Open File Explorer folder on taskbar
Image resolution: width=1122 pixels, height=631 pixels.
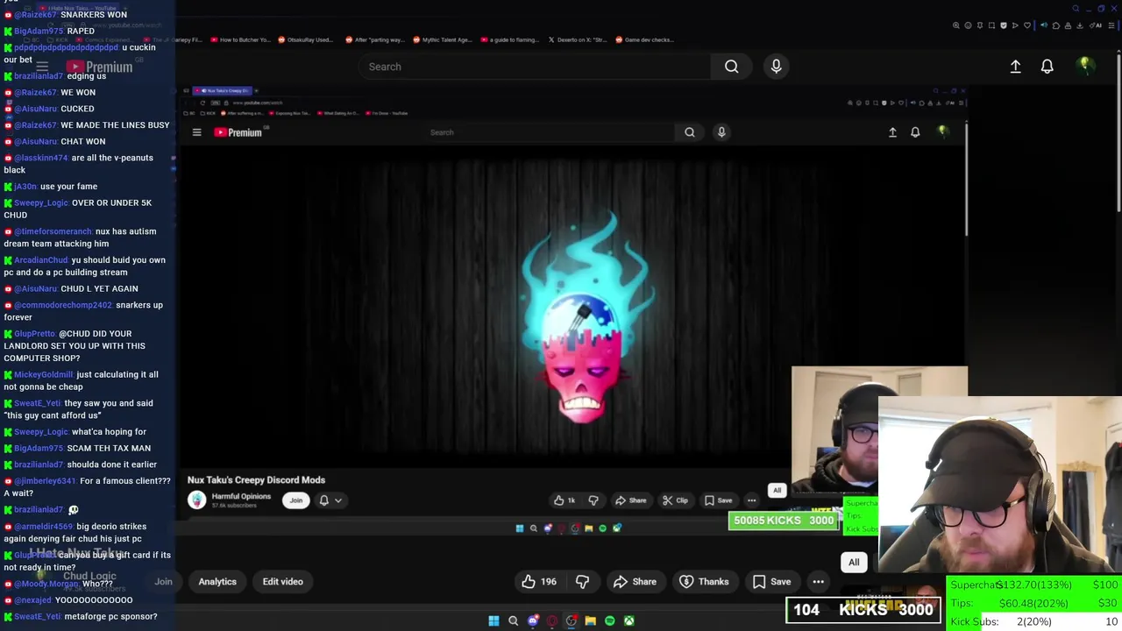(x=590, y=620)
